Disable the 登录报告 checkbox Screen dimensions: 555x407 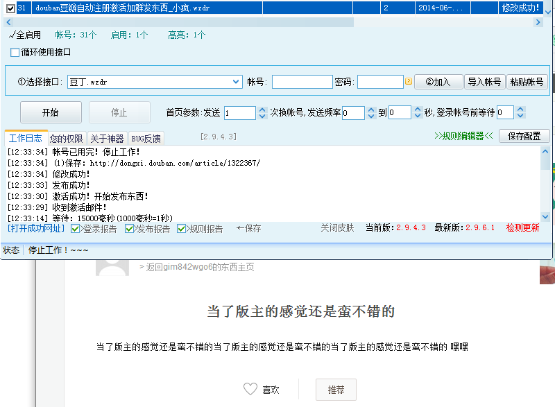pyautogui.click(x=74, y=229)
